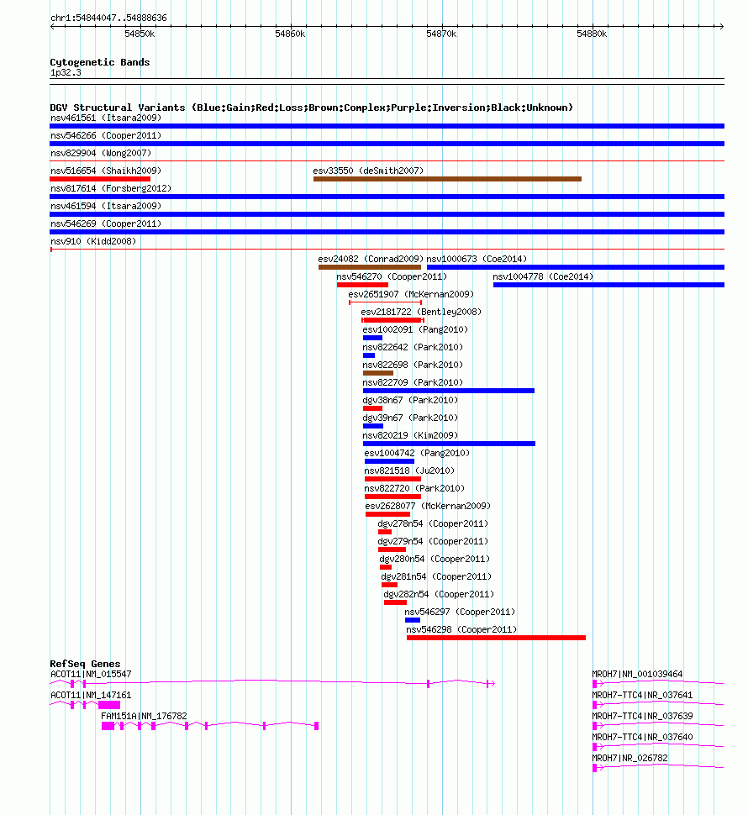
Task: Click dgv279n54 (Cooper2011) variant label
Action: coord(433,542)
